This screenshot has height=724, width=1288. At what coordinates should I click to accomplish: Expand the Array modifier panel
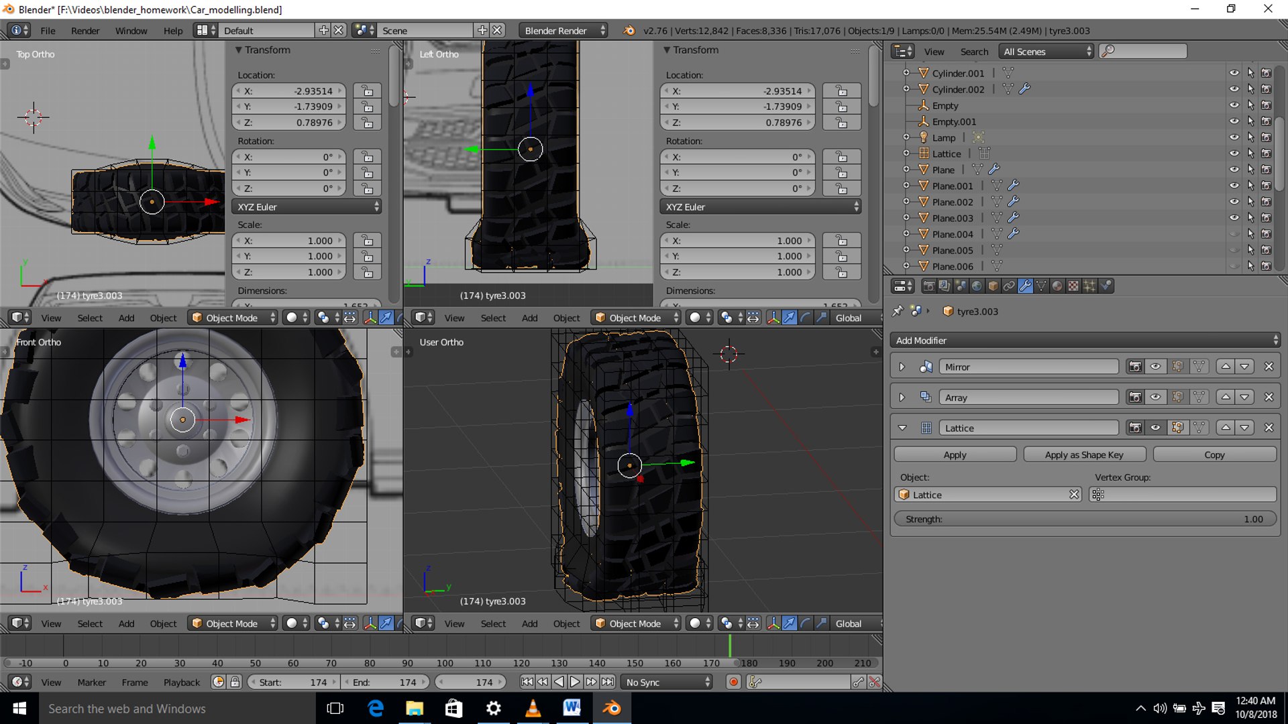(x=902, y=397)
